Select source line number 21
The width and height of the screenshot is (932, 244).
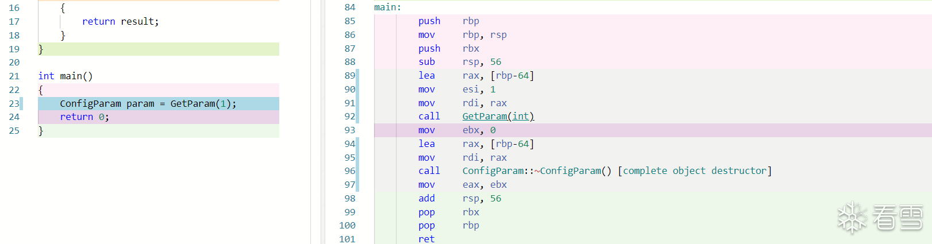coord(14,76)
